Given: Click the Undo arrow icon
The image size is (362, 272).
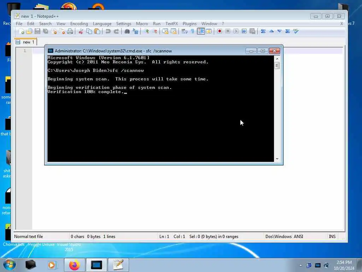Looking at the screenshot, I should tap(108, 31).
